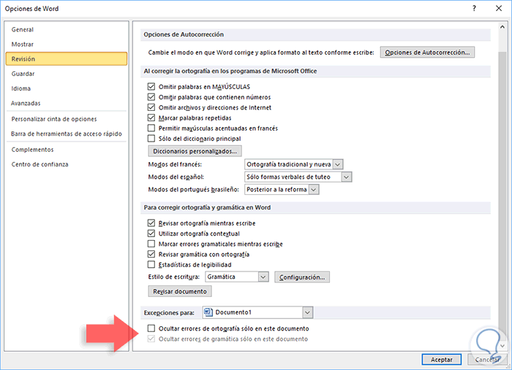Toggle Utilizar ortografía contextual
Image resolution: width=512 pixels, height=370 pixels.
151,234
